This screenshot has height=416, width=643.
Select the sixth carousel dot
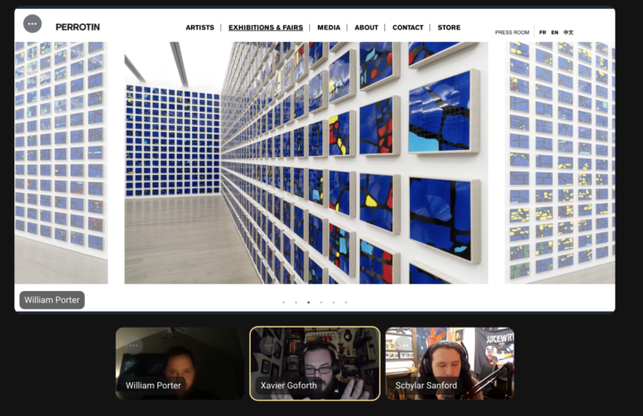347,303
